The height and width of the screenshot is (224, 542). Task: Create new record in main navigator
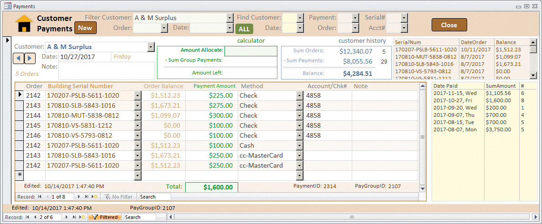click(x=82, y=217)
